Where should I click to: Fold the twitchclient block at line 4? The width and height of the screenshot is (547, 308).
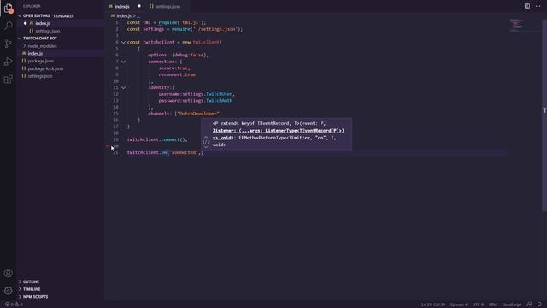(123, 42)
